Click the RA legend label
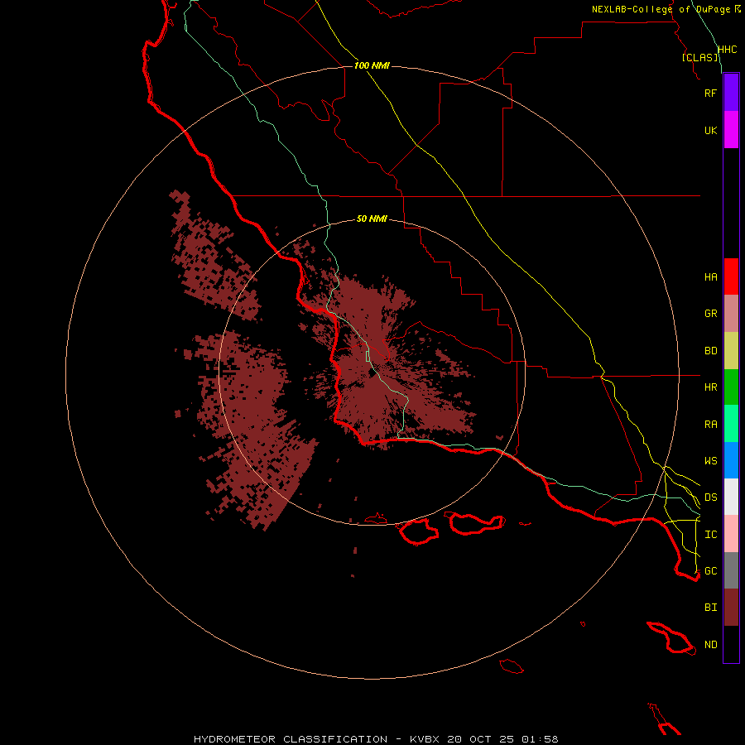Screen dimensions: 745x745 pyautogui.click(x=710, y=425)
